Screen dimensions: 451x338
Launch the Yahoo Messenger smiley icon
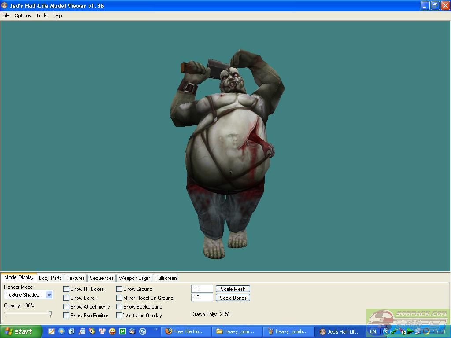112,331
